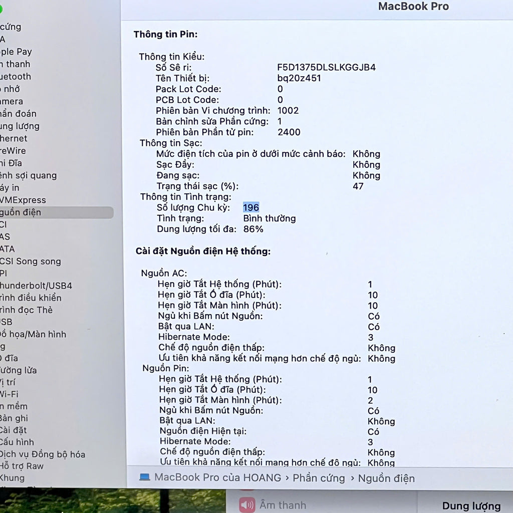Click Phần cứng in the path bar
The width and height of the screenshot is (513, 513).
pyautogui.click(x=319, y=478)
